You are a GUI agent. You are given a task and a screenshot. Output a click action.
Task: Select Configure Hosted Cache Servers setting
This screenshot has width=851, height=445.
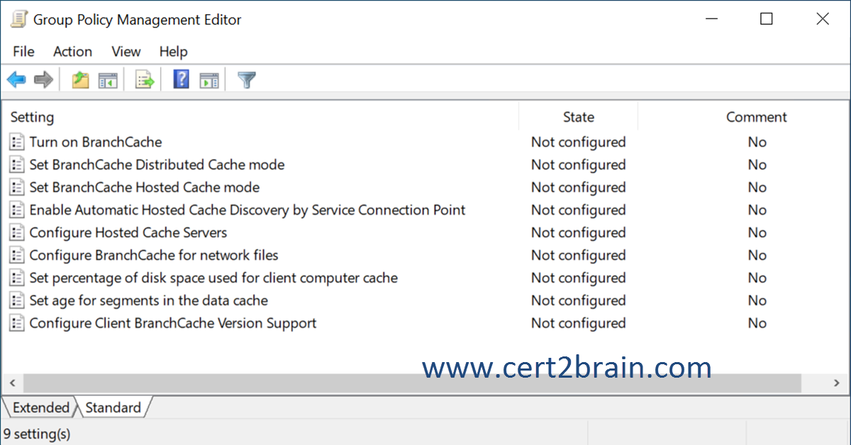(x=128, y=232)
